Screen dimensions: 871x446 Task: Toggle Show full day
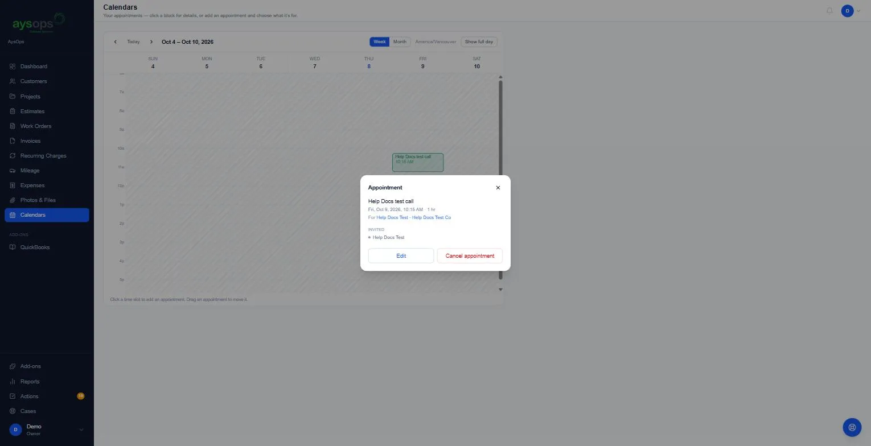[x=479, y=42]
